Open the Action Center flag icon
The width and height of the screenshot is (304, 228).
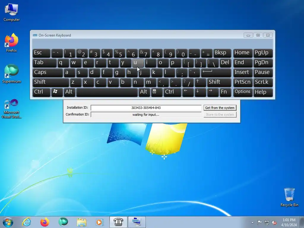pos(259,222)
